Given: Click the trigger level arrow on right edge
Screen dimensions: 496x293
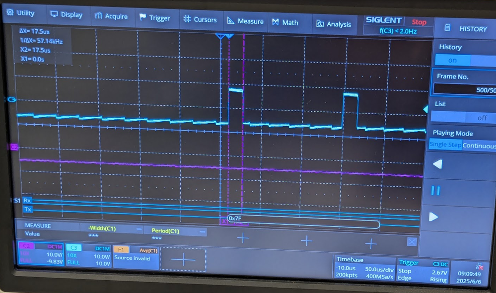Looking at the screenshot, I should (x=426, y=109).
